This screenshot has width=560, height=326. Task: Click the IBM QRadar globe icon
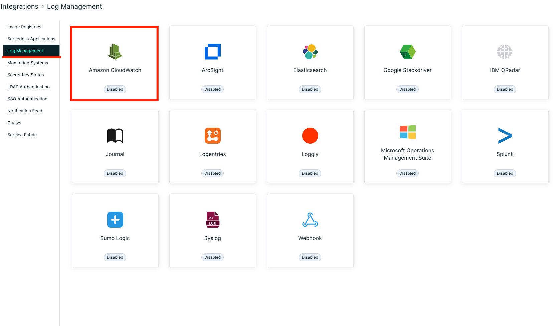coord(505,52)
